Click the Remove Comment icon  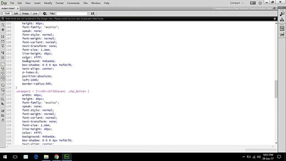point(3,90)
